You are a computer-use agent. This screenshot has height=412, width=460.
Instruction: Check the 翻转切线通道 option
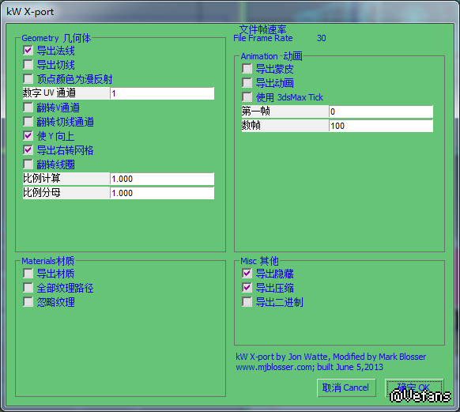click(28, 122)
